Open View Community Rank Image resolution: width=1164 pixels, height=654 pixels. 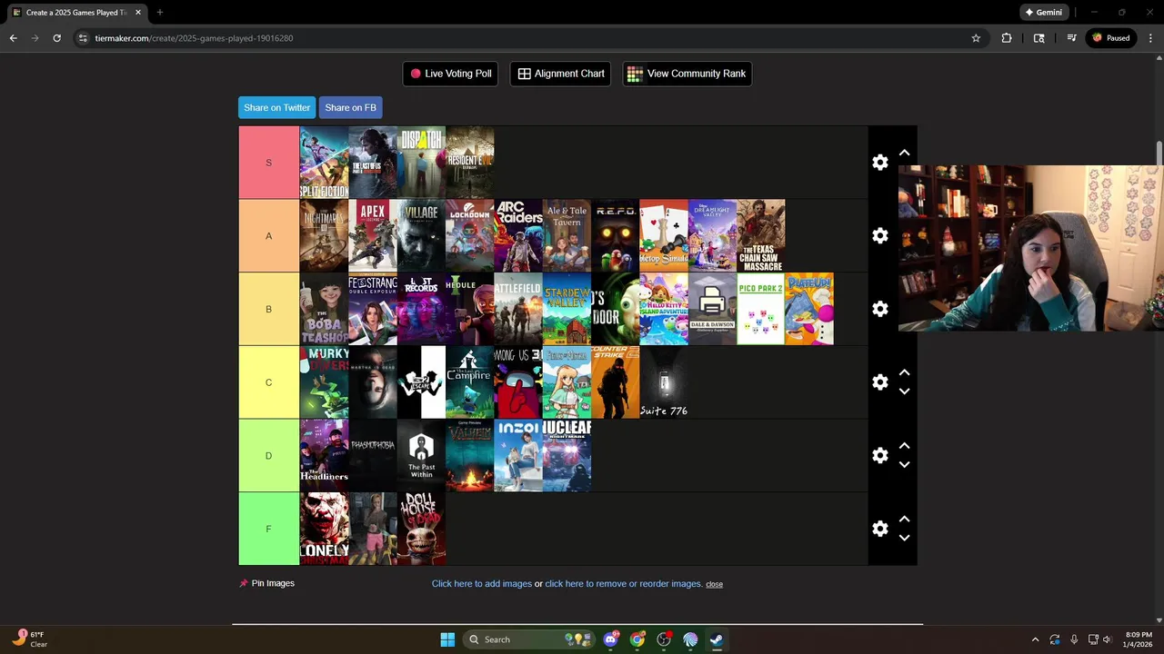pyautogui.click(x=687, y=74)
